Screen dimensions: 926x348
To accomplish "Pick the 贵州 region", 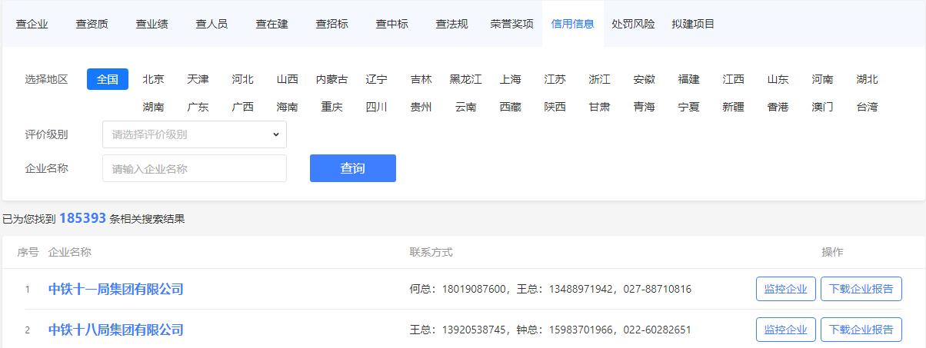I will pyautogui.click(x=421, y=107).
